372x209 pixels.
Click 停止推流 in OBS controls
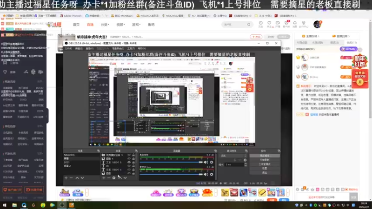pyautogui.click(x=265, y=156)
